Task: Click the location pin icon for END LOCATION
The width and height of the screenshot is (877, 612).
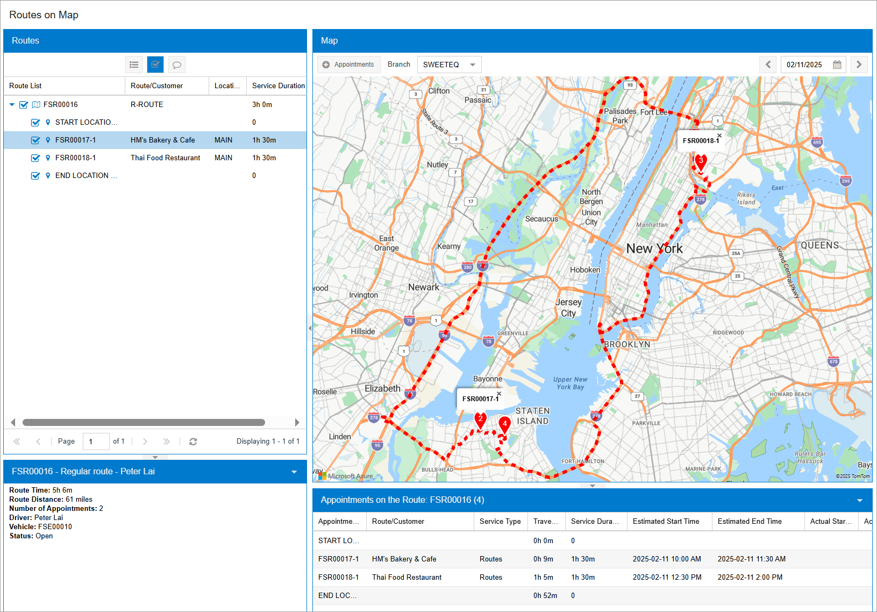Action: click(48, 175)
